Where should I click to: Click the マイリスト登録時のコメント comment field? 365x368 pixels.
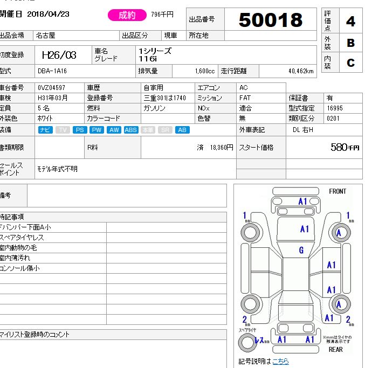click(113, 350)
